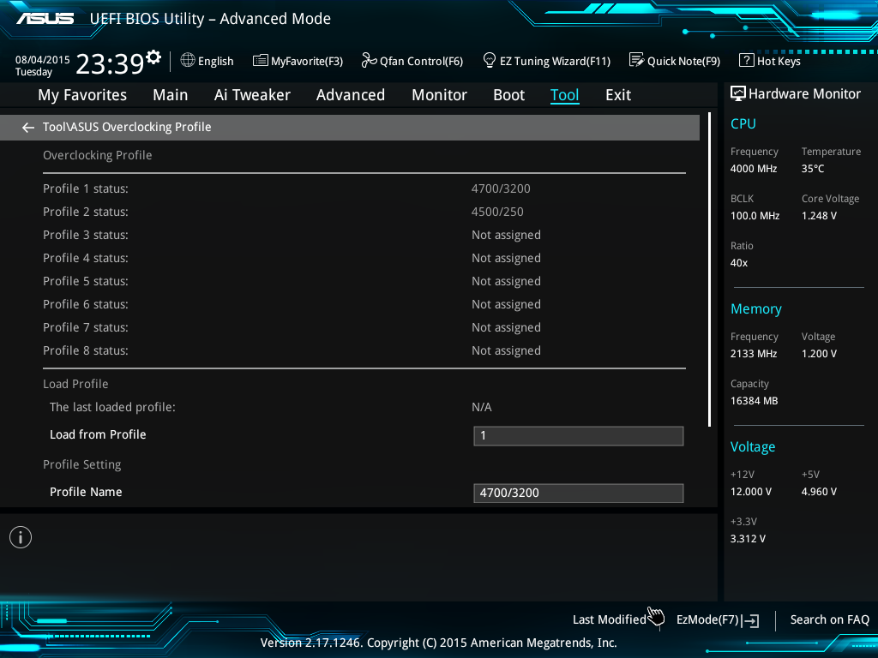
Task: Select Profile 3 status row
Action: click(x=364, y=235)
